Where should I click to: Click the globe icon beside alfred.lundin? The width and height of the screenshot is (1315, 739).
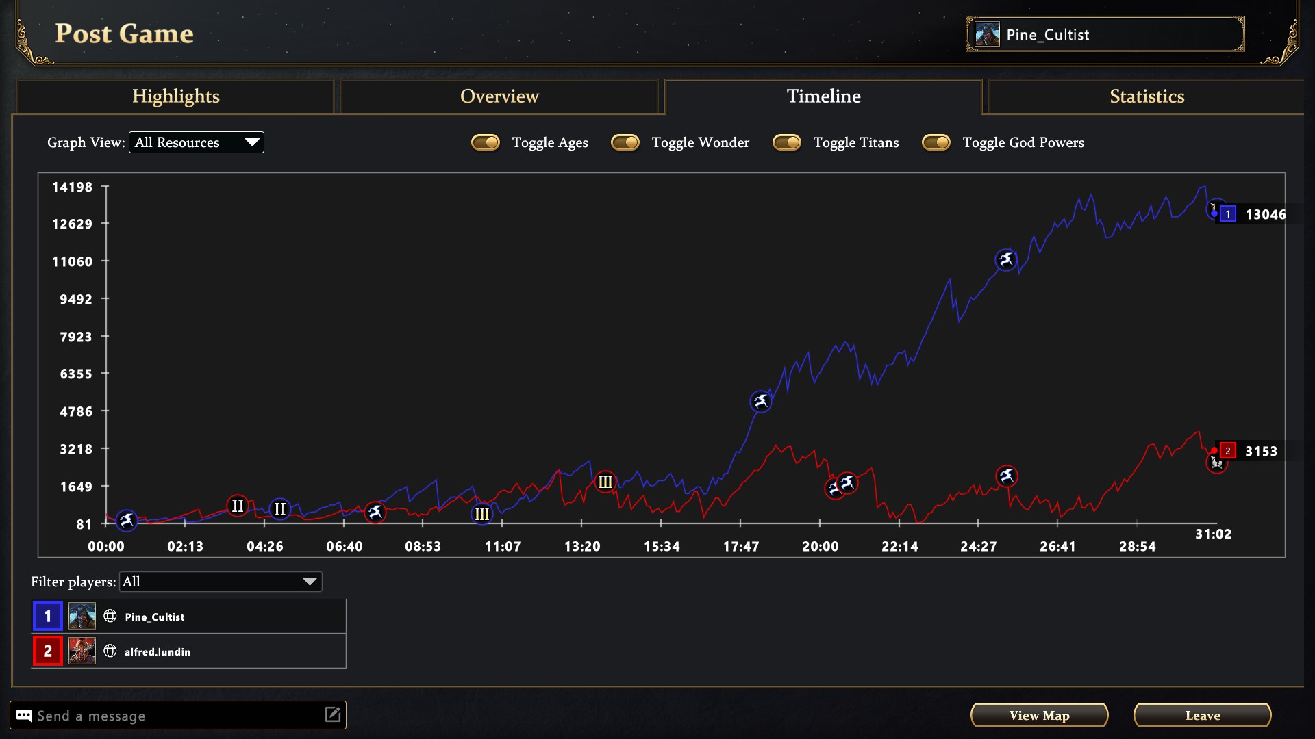click(x=110, y=651)
